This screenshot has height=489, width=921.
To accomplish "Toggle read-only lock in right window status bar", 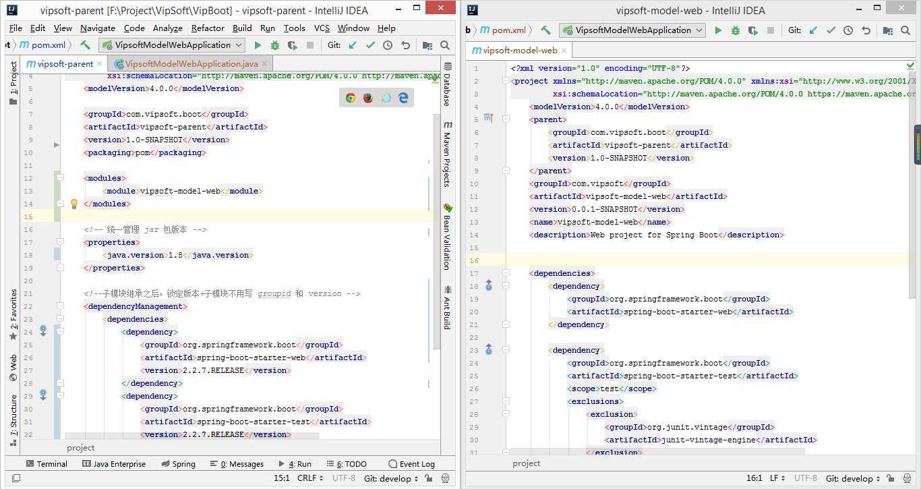I will click(x=889, y=478).
